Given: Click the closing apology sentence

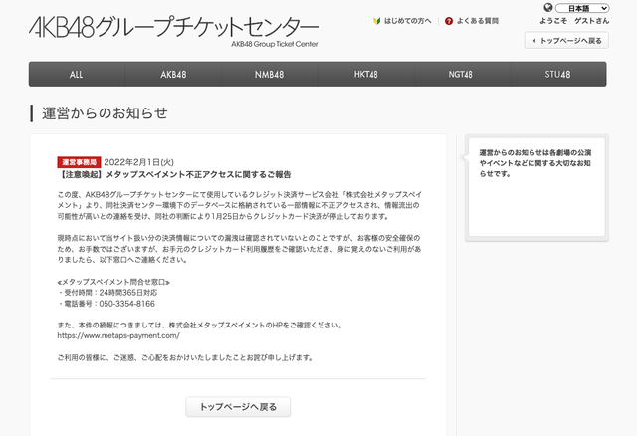Looking at the screenshot, I should [185, 358].
